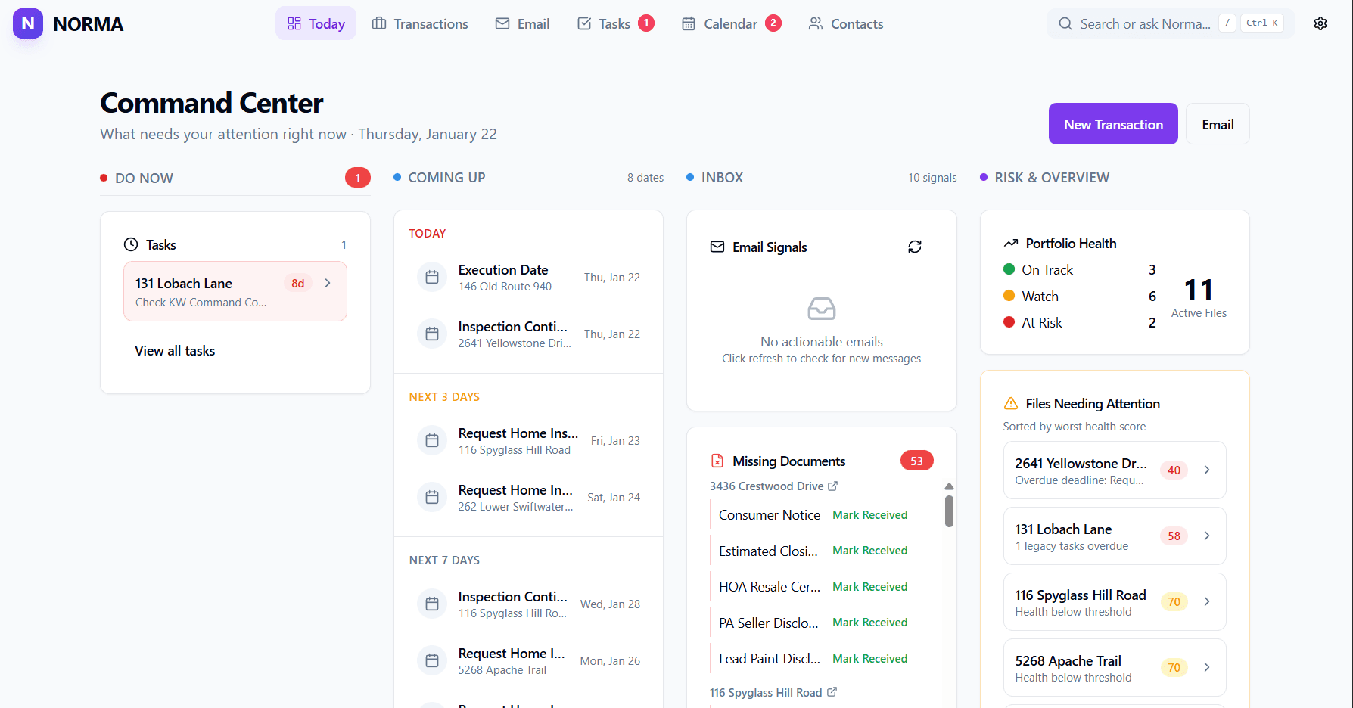This screenshot has height=708, width=1353.
Task: Click the envelope icon next to Email Signals
Action: point(717,247)
